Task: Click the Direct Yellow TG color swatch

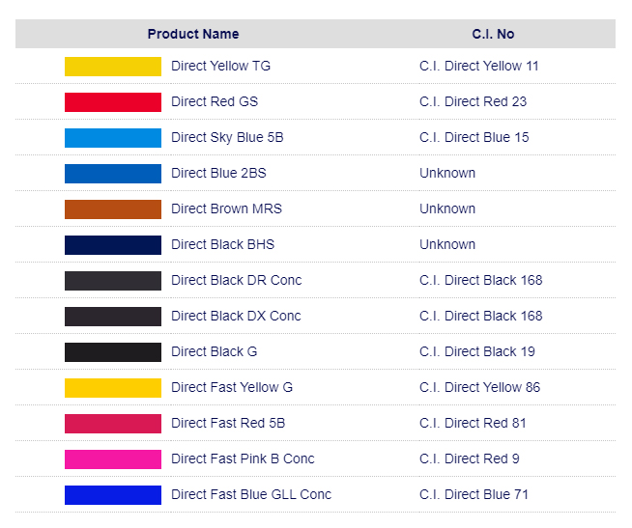Action: 113,67
